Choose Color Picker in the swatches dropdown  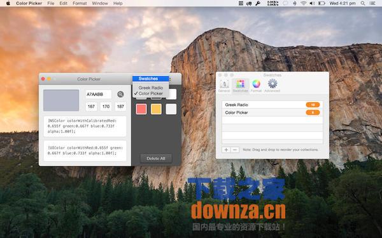coord(150,93)
